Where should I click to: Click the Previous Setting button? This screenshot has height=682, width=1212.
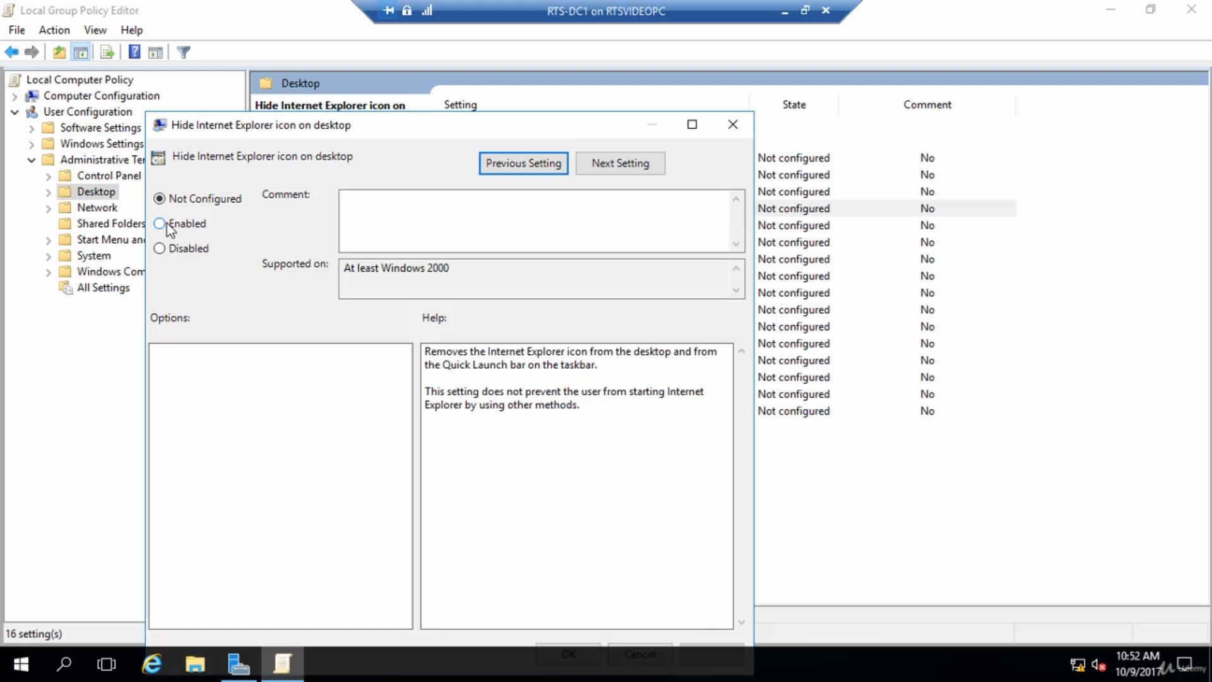pyautogui.click(x=523, y=164)
